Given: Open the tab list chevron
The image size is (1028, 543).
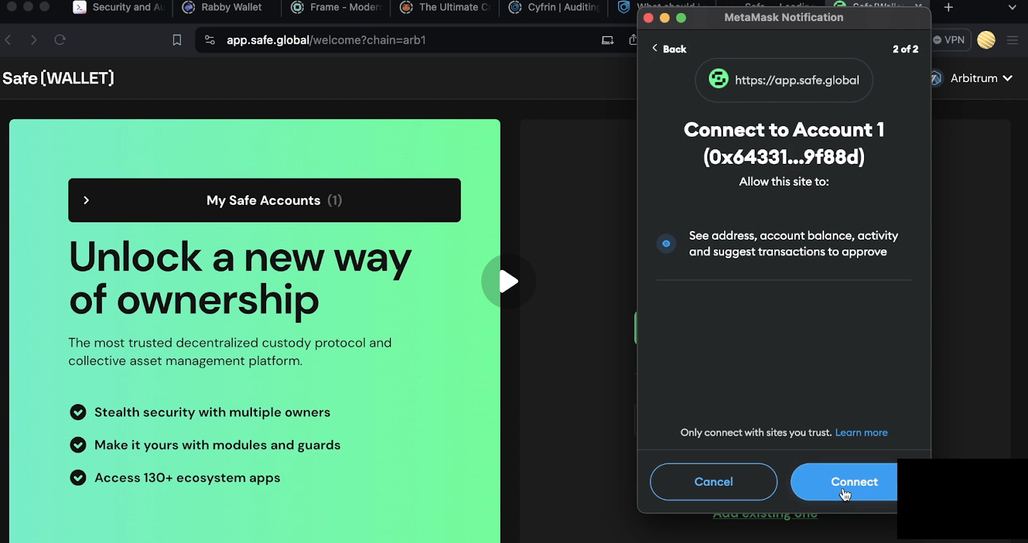Looking at the screenshot, I should (1012, 8).
